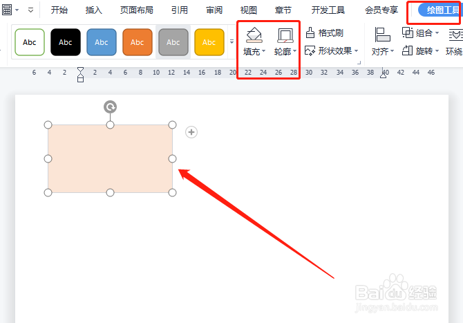Switch to the 章节 (Chapter) tab

click(283, 10)
